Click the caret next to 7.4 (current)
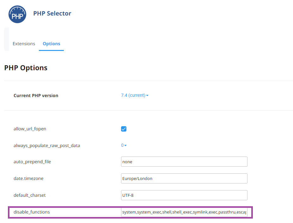 click(x=147, y=96)
